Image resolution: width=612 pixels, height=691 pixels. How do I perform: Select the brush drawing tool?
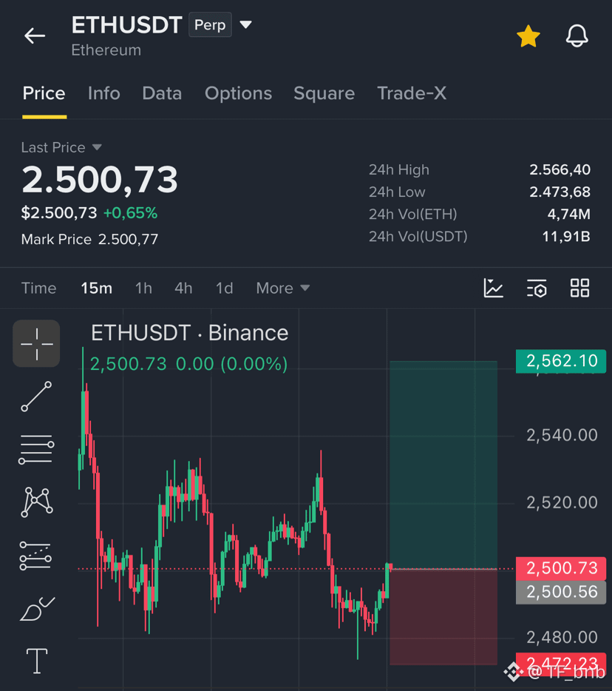[37, 609]
